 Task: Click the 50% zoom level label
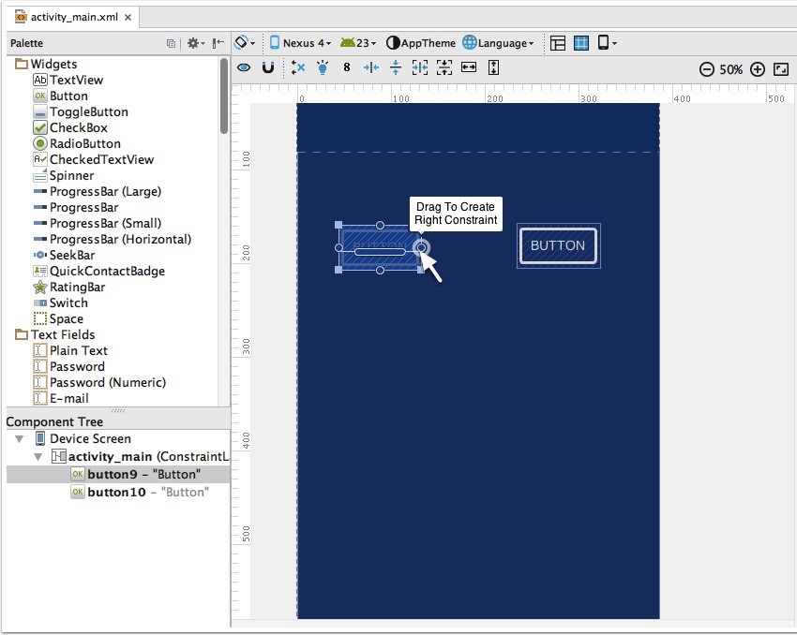coord(731,69)
